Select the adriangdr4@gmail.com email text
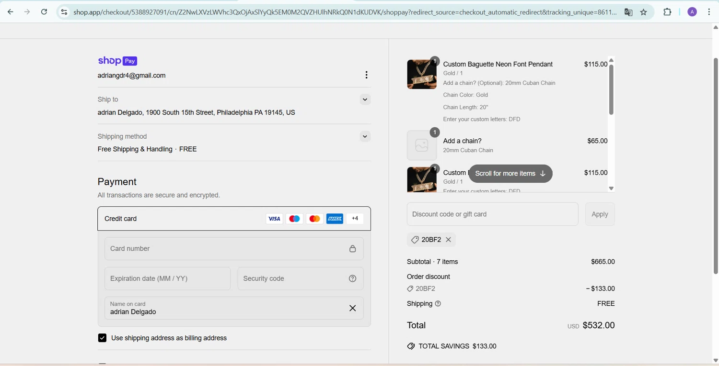The width and height of the screenshot is (719, 366). tap(132, 76)
